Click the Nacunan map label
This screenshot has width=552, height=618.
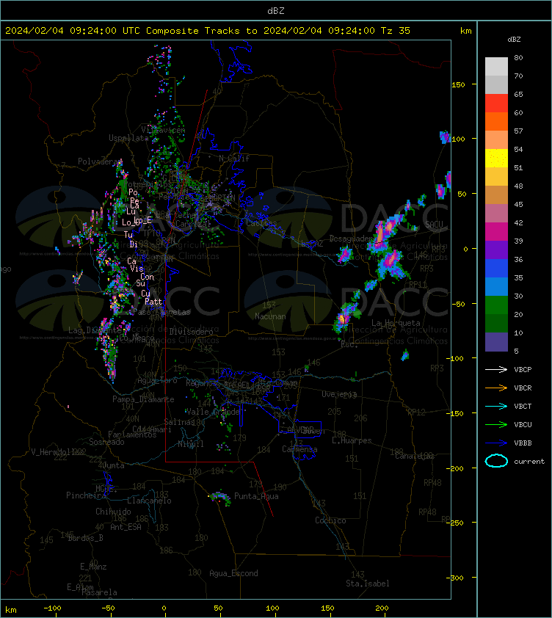click(270, 316)
